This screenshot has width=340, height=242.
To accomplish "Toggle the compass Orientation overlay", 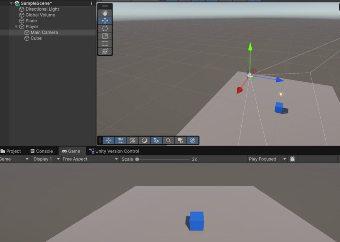I will (192, 140).
